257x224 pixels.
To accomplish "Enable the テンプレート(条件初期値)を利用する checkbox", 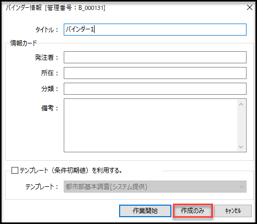I will (15, 170).
